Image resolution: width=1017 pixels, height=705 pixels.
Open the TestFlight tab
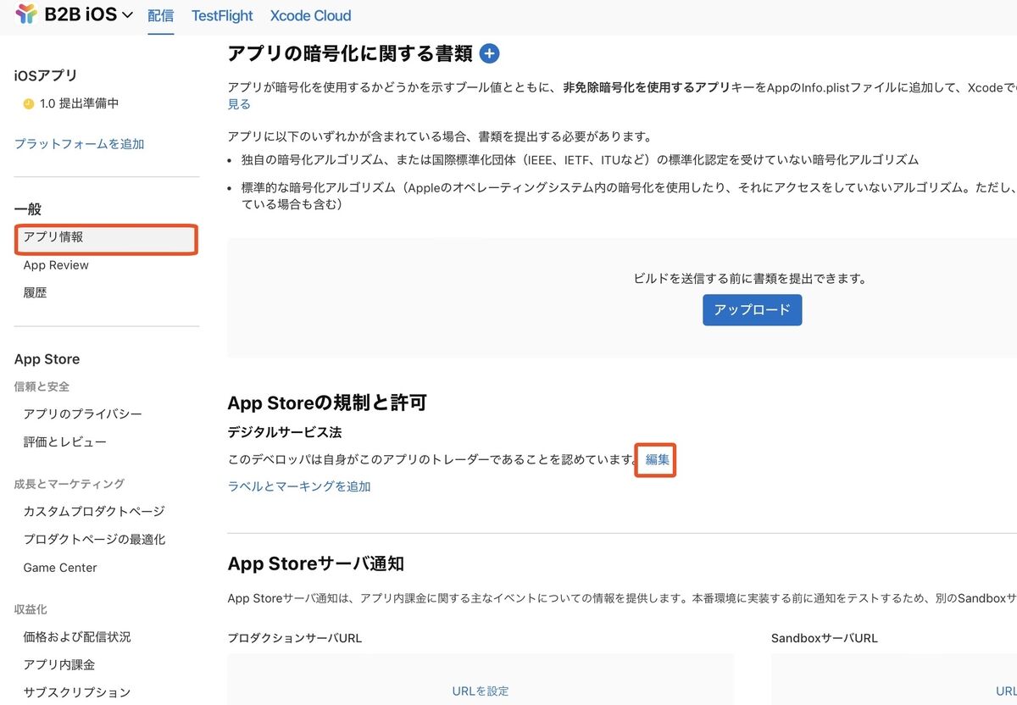[222, 15]
